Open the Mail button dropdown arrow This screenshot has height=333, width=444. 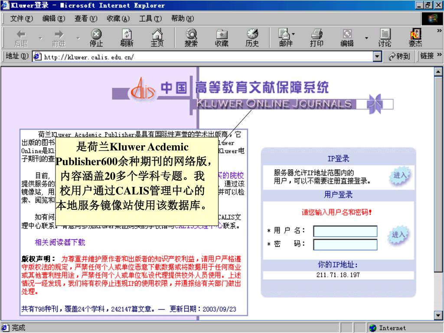point(294,34)
